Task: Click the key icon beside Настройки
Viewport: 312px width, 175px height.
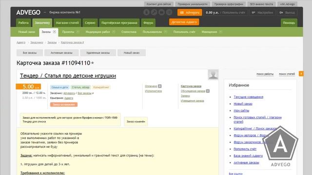Action: (253, 13)
